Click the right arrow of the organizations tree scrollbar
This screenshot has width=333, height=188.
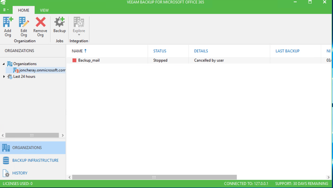(x=63, y=135)
